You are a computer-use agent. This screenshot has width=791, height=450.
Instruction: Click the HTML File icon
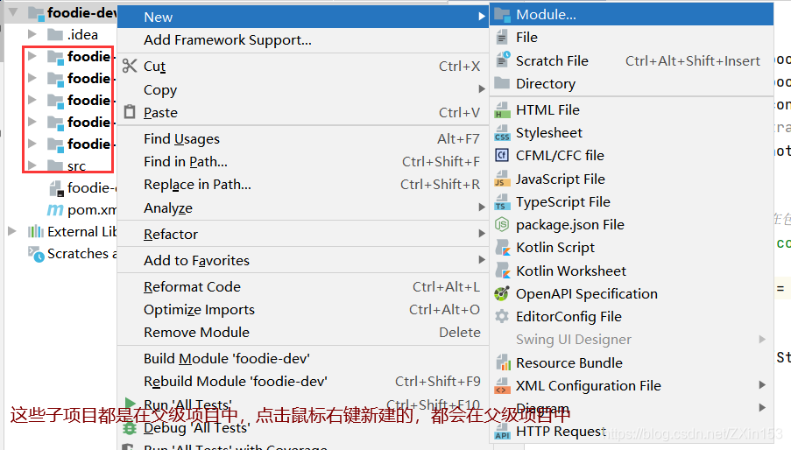pyautogui.click(x=502, y=109)
